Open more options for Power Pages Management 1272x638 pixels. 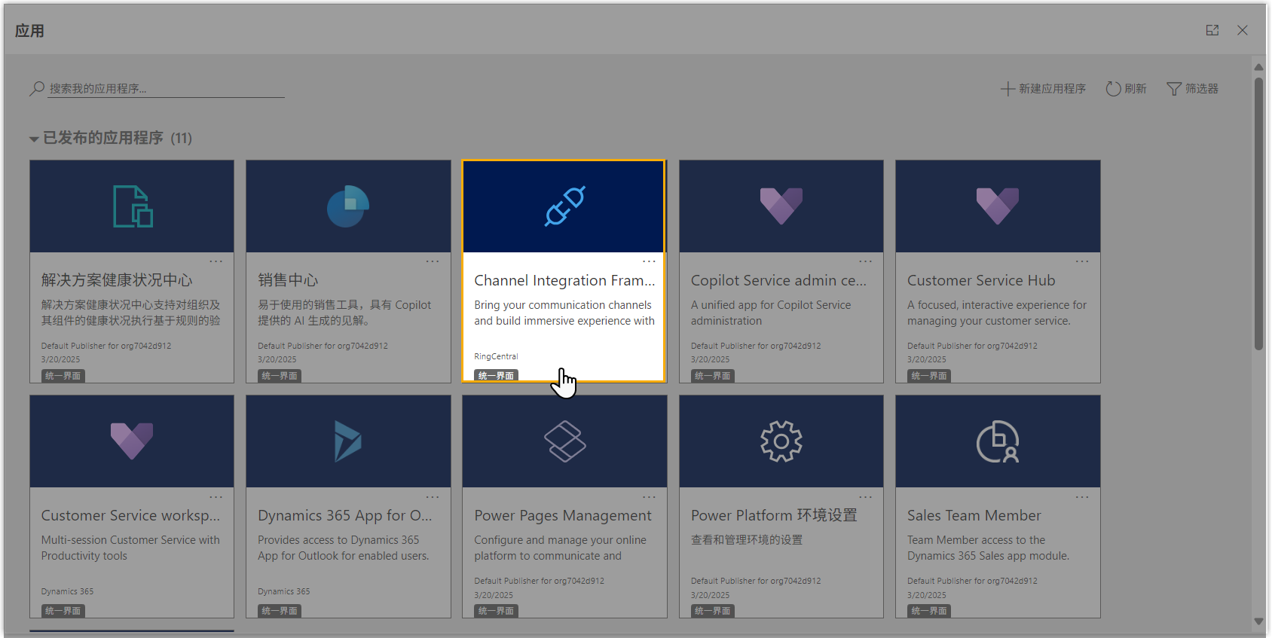[648, 497]
